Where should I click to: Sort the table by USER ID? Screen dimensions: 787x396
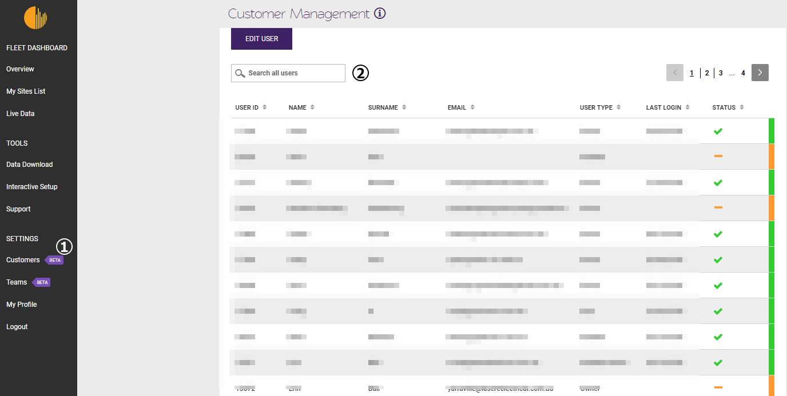point(265,107)
